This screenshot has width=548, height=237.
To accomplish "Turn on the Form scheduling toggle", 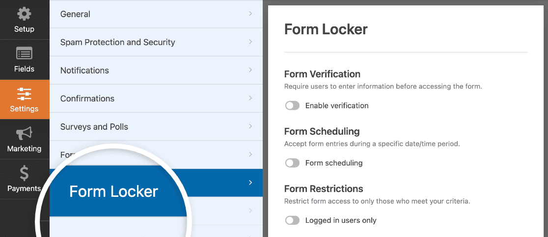I will (292, 163).
